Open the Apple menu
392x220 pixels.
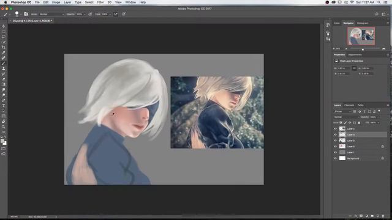click(6, 2)
